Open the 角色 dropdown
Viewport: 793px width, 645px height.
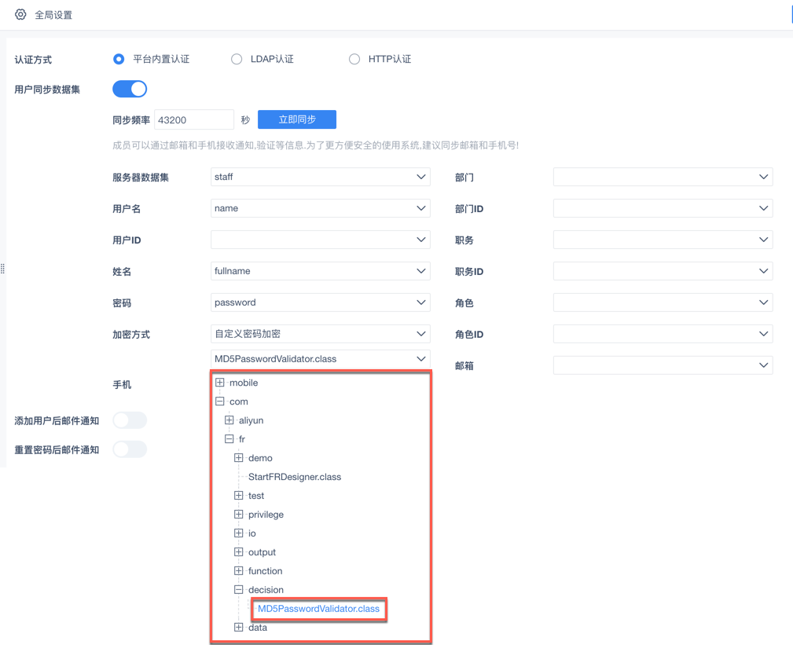tap(663, 302)
